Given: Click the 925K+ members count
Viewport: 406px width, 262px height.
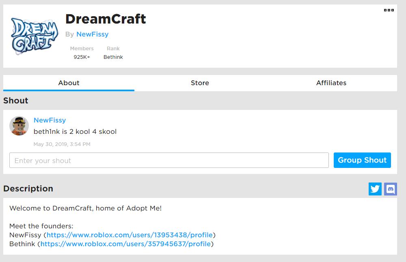Looking at the screenshot, I should [82, 57].
